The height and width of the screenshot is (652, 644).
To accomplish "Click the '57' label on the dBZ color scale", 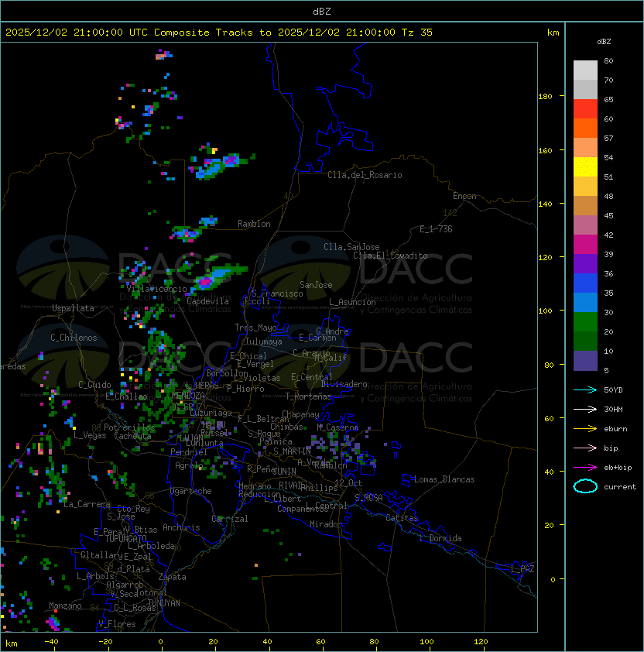I will 608,138.
